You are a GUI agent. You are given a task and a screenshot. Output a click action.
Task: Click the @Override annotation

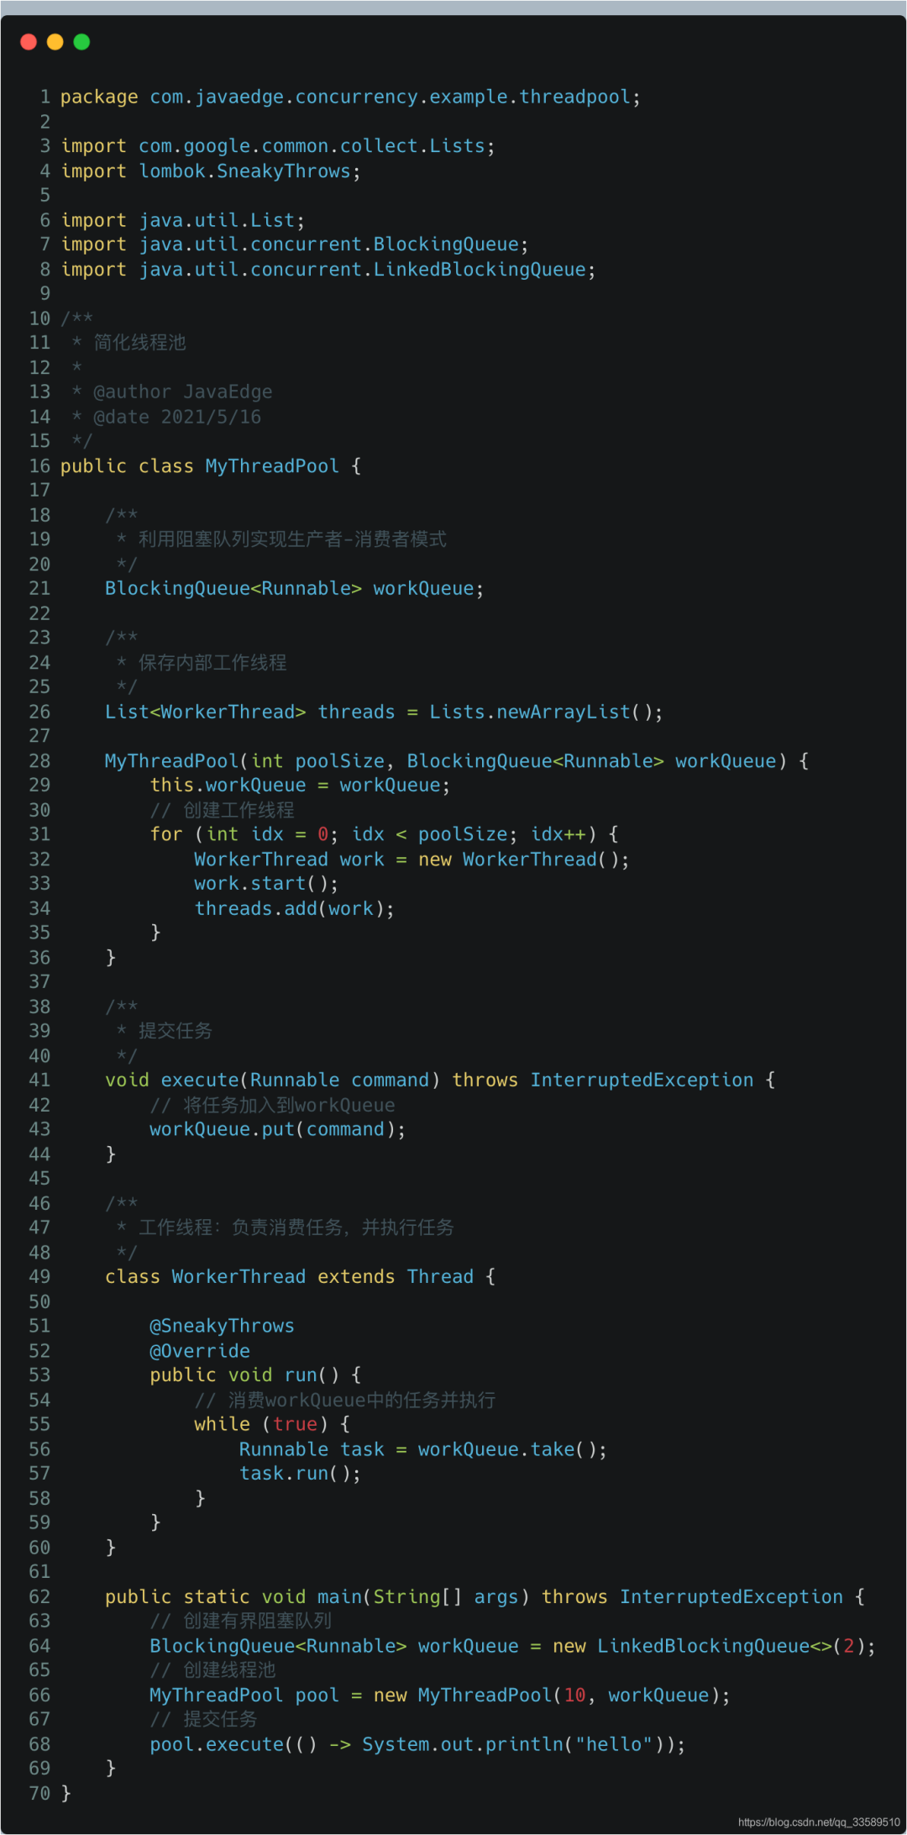[200, 1351]
